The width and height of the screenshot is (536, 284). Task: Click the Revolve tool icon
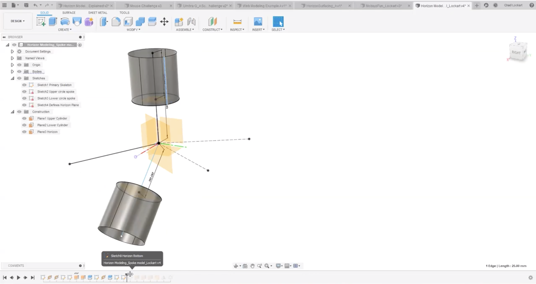click(65, 22)
